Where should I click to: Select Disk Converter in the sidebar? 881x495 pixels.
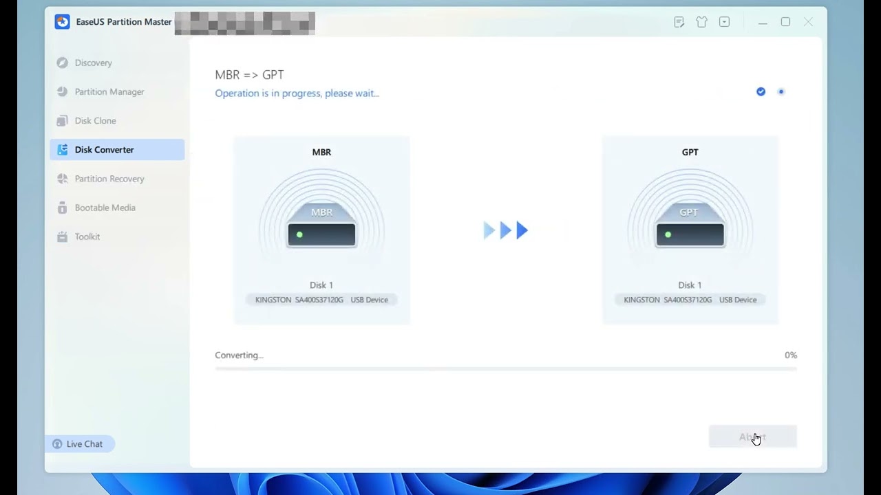(x=117, y=149)
